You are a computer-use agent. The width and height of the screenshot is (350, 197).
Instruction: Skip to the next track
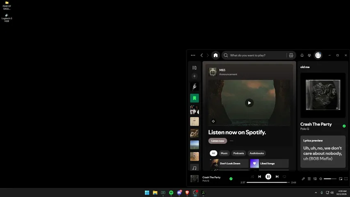click(277, 176)
